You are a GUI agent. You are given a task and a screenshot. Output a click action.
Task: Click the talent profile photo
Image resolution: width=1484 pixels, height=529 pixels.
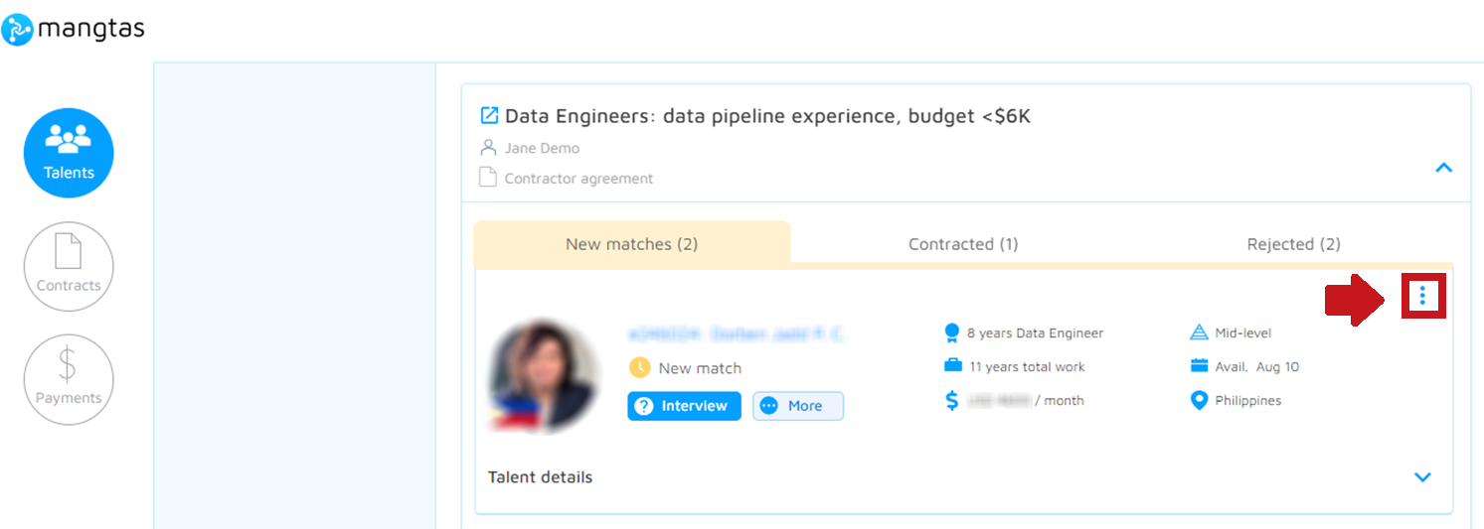point(544,376)
